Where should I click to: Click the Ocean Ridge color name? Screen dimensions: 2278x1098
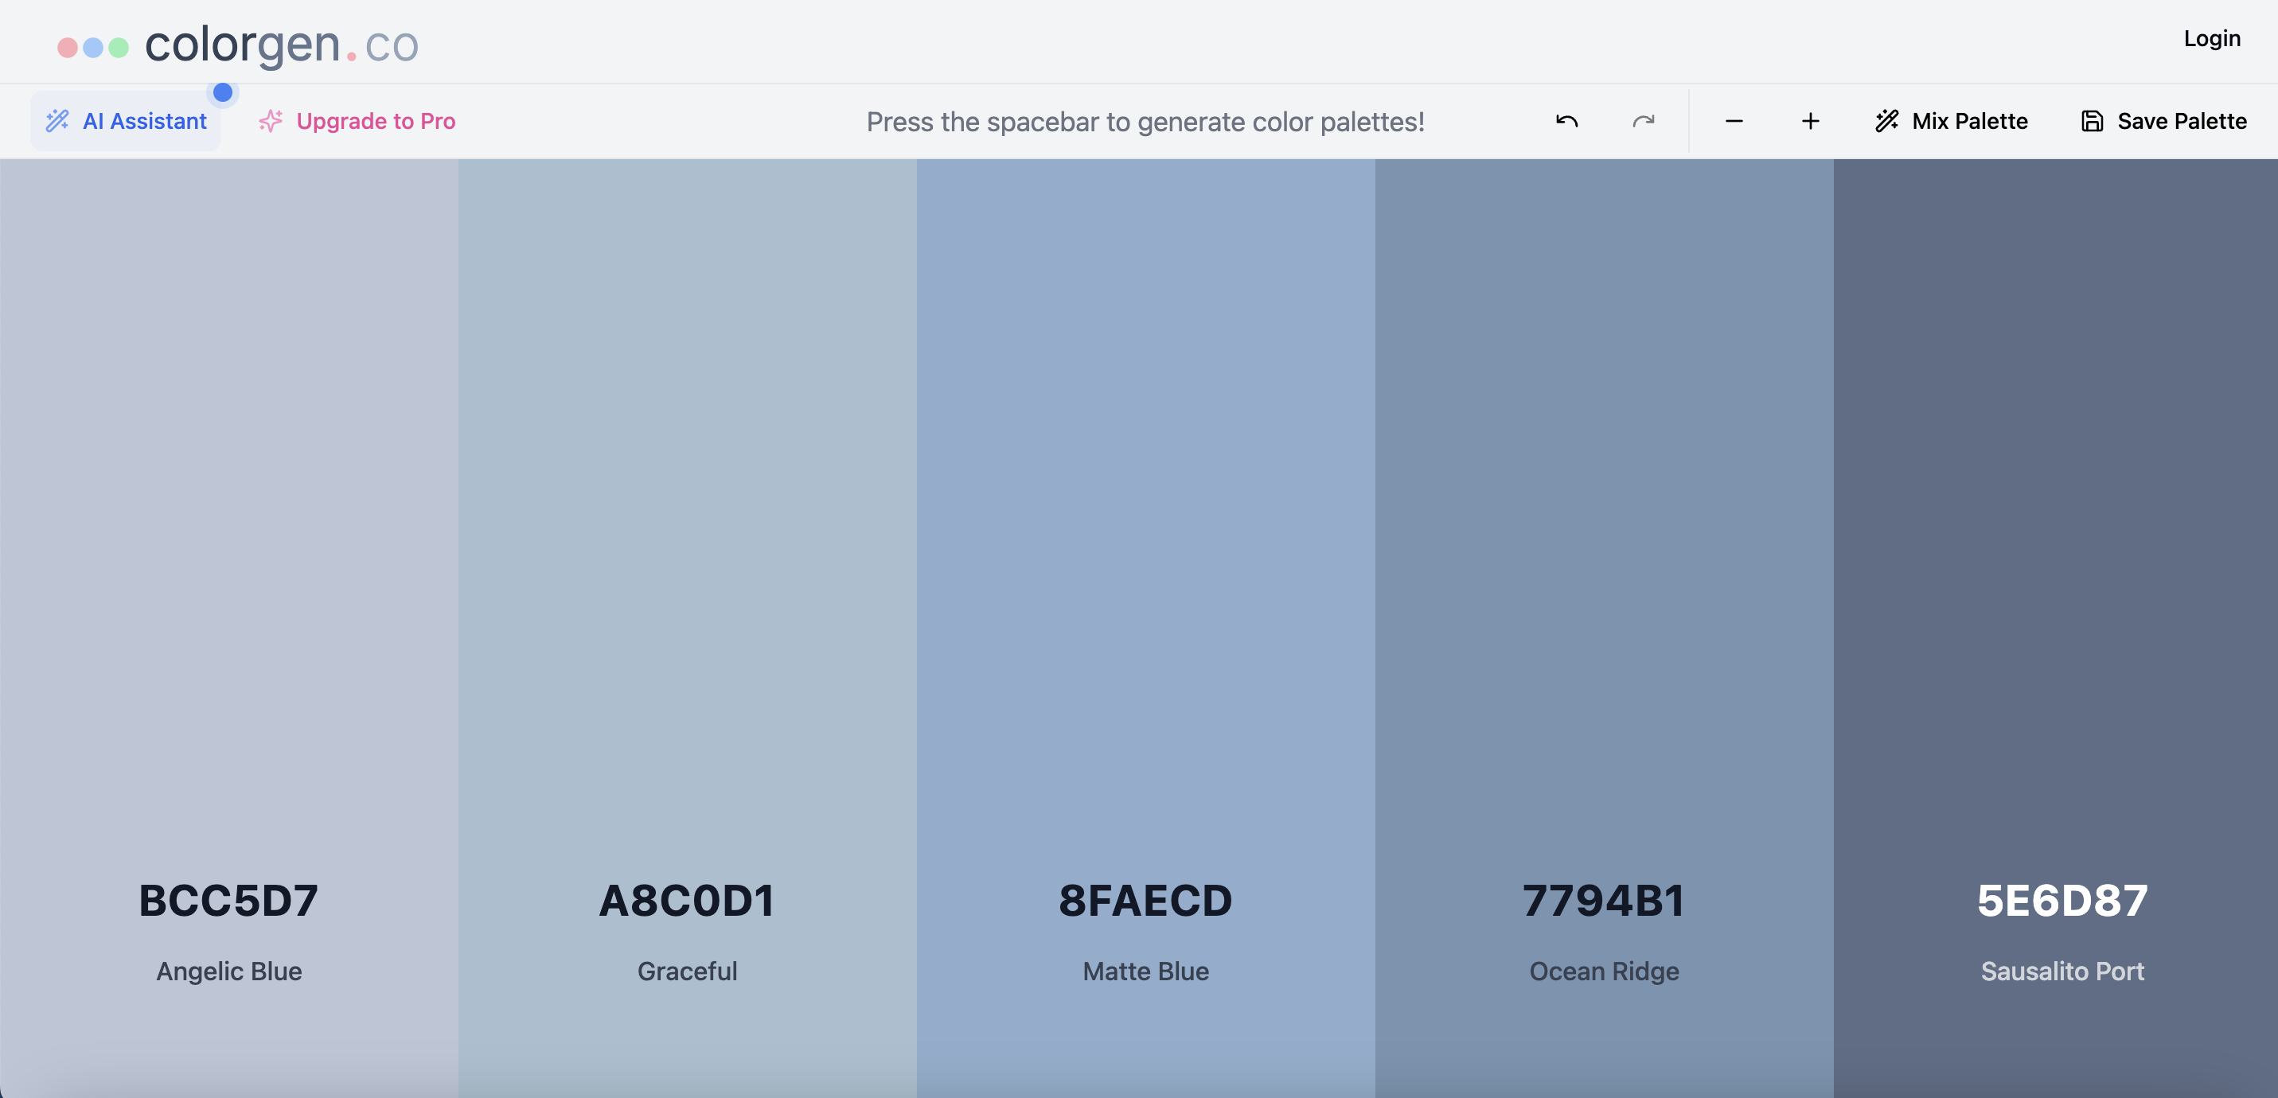[x=1603, y=971]
